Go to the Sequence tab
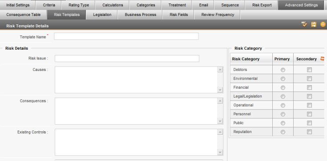Screen dimensions: 327x161 coord(230,5)
